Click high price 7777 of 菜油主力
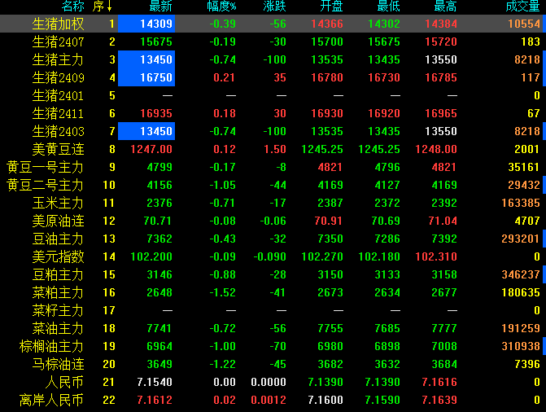 click(444, 329)
